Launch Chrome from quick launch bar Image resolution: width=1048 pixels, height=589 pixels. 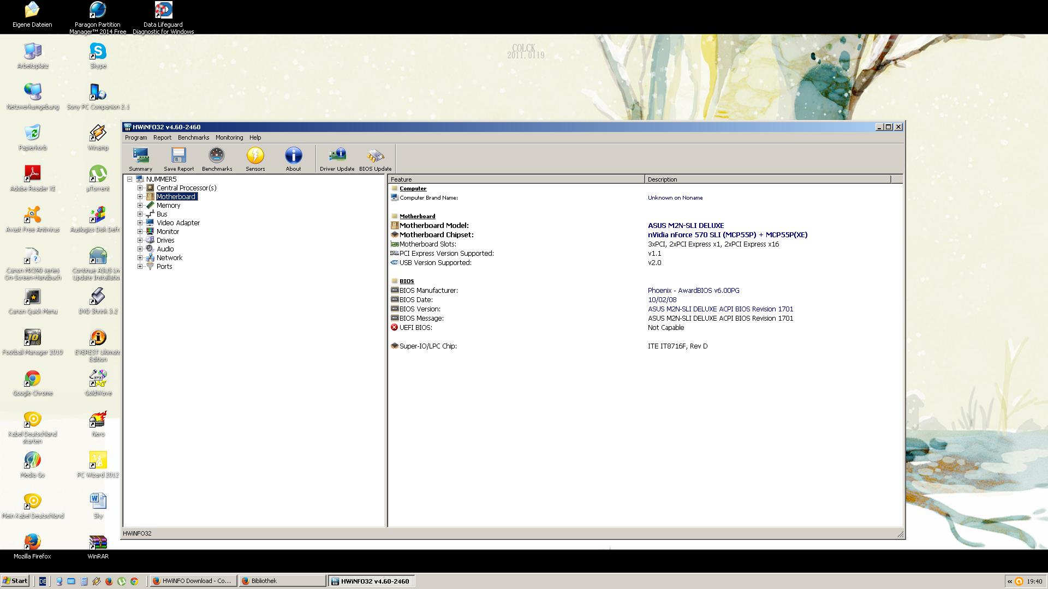coord(134,581)
